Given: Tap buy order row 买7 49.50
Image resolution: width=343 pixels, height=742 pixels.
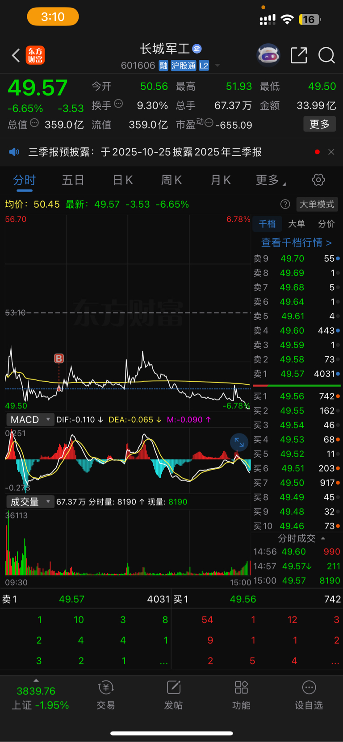Looking at the screenshot, I should (x=297, y=483).
